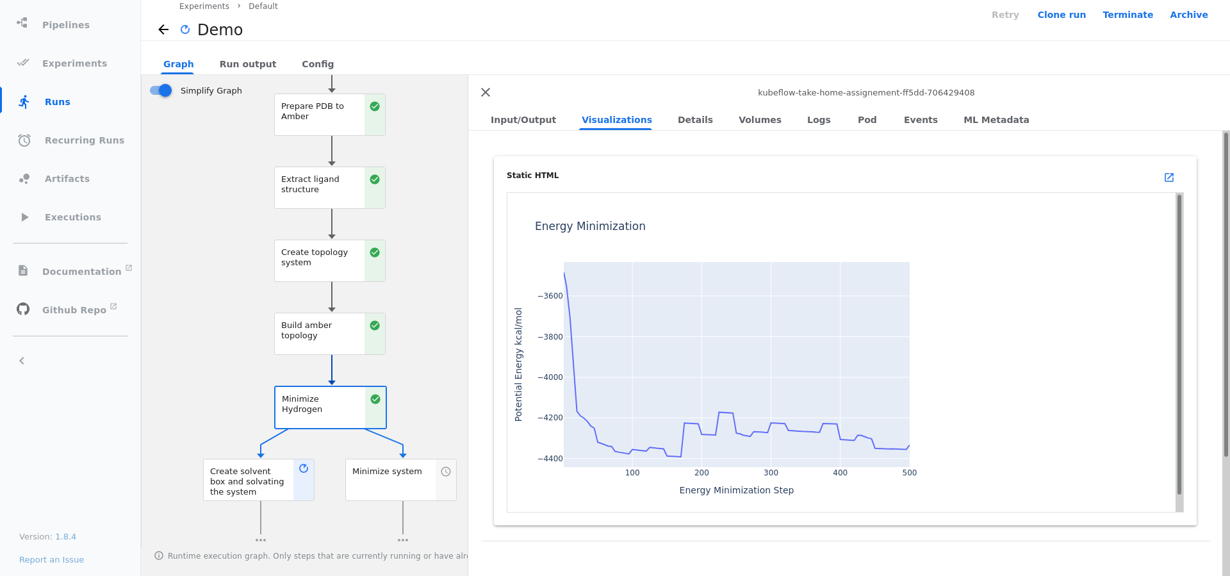Archive this run

coord(1188,15)
